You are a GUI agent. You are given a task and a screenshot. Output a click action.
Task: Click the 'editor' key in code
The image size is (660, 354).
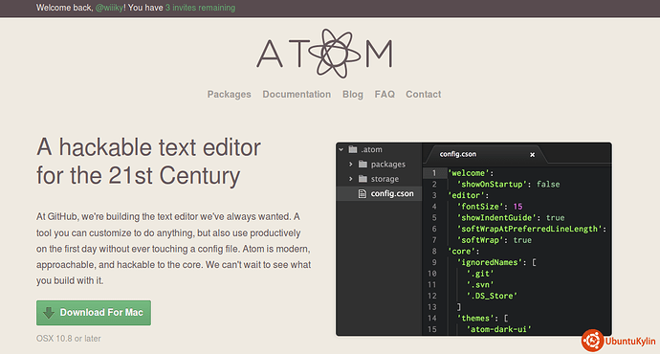(x=466, y=195)
